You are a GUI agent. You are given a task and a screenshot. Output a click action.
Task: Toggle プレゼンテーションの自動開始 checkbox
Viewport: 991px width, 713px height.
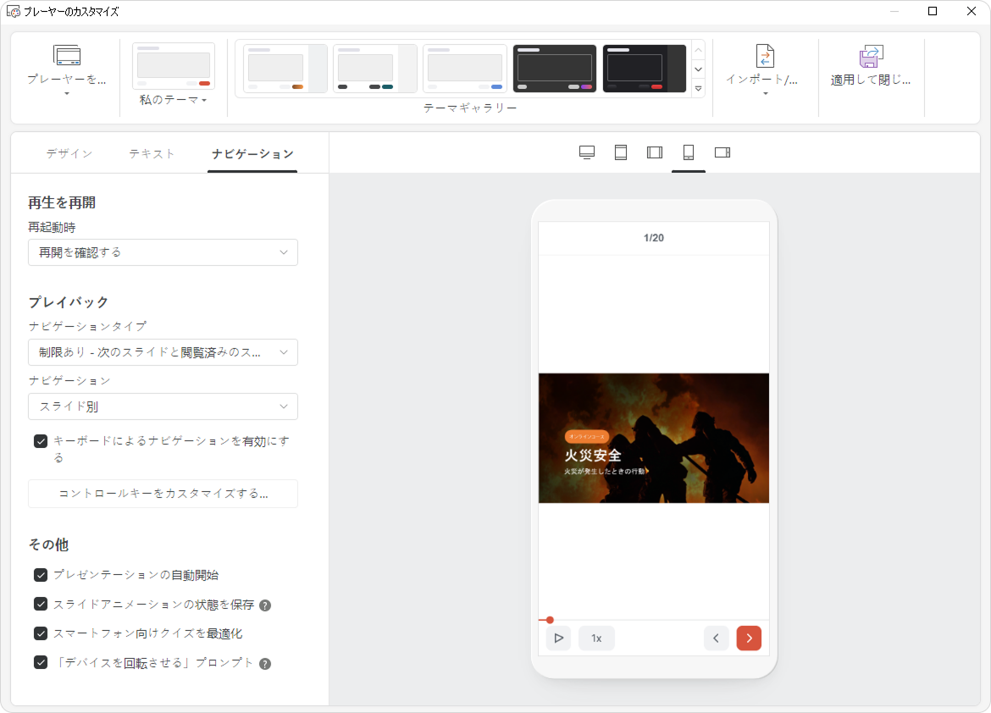tap(42, 575)
